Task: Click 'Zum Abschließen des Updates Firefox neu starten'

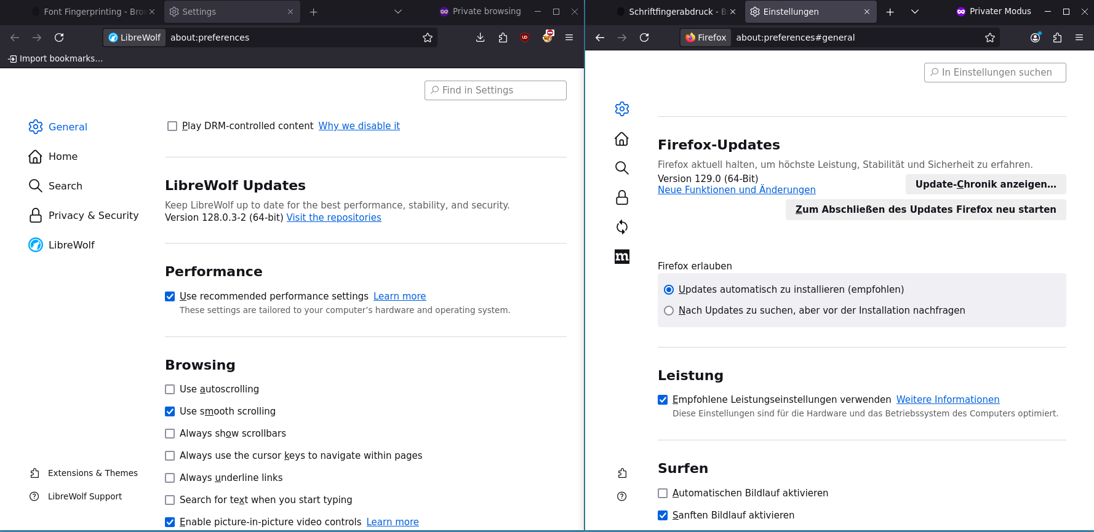Action: [925, 209]
